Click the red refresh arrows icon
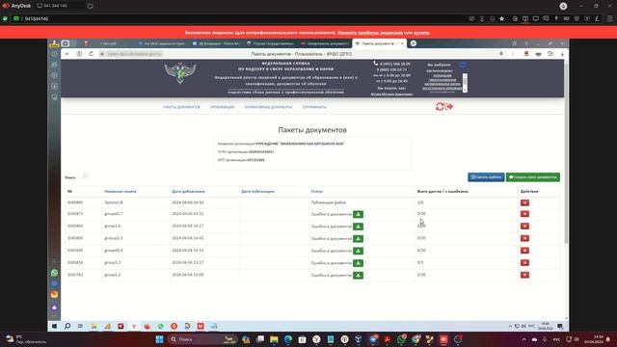The width and height of the screenshot is (617, 347). point(440,106)
